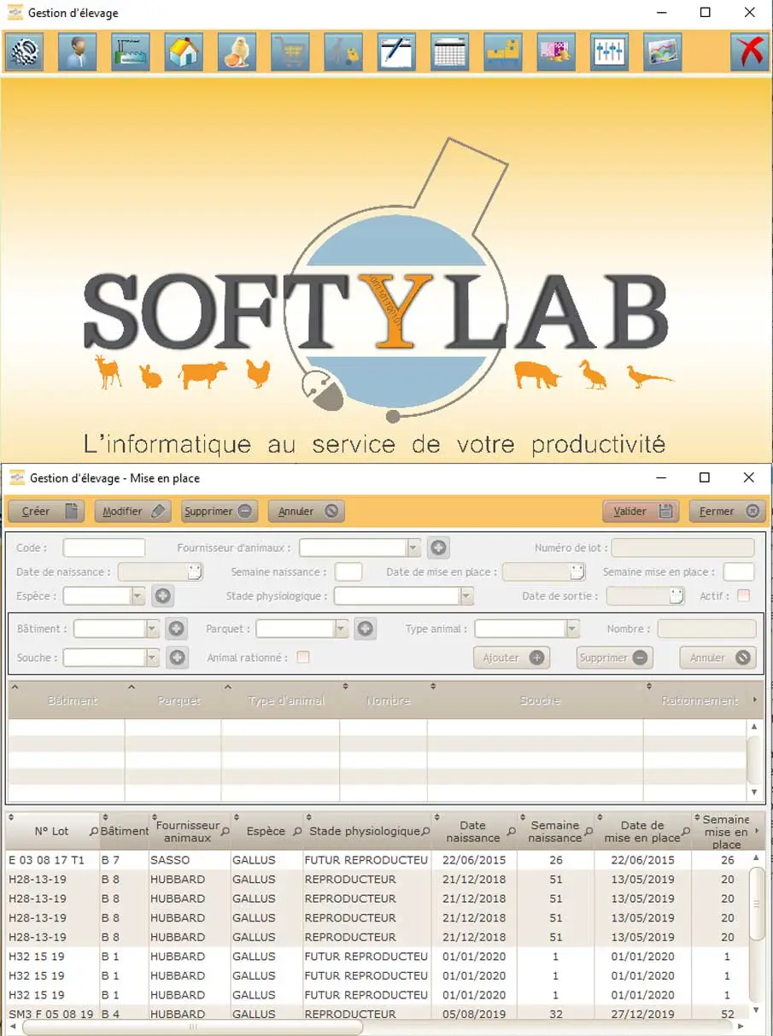Click the Annuler button next to Valider

[x=307, y=512]
